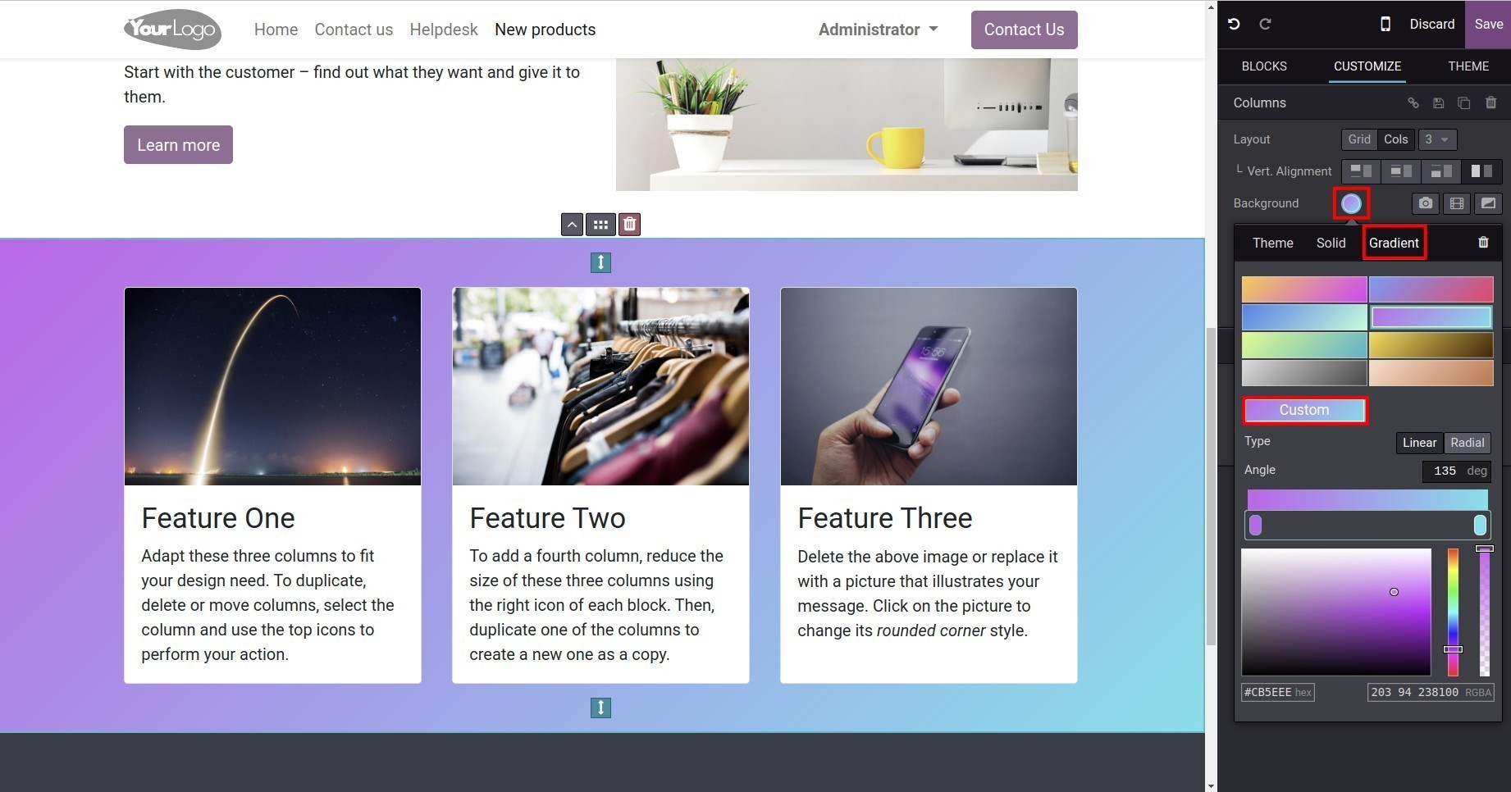This screenshot has height=792, width=1511.
Task: Toggle mobile preview phone icon
Action: (x=1385, y=24)
